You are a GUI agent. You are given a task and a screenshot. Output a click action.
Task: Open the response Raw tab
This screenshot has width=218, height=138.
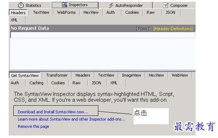click(77, 83)
